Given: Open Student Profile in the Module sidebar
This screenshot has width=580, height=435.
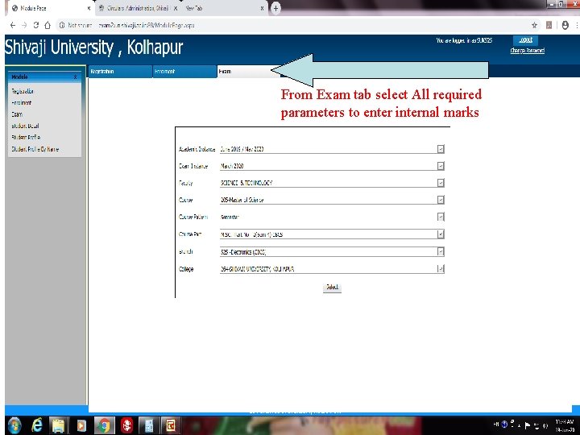Looking at the screenshot, I should tap(26, 137).
